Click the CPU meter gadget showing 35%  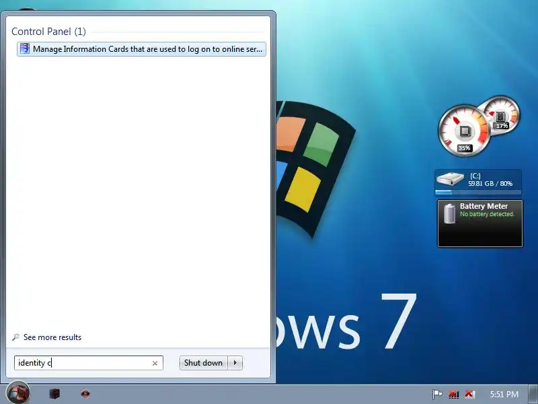pos(464,131)
